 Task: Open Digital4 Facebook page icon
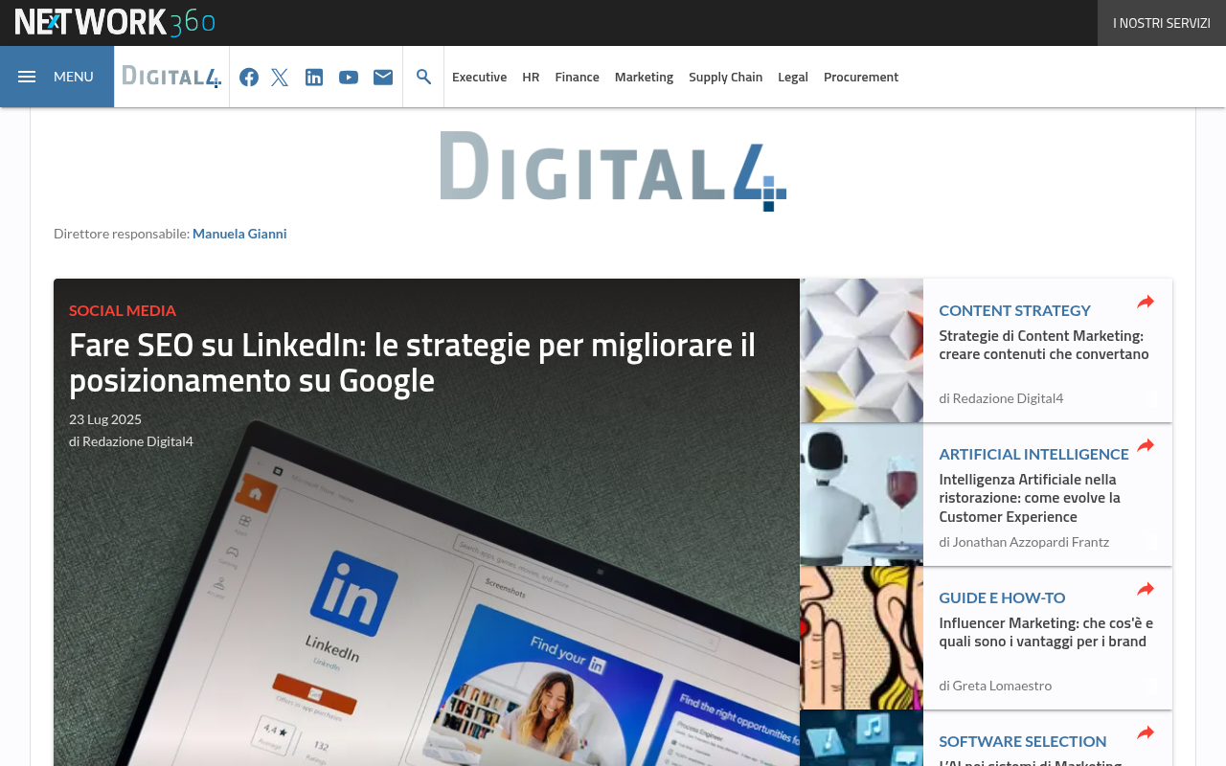249,77
